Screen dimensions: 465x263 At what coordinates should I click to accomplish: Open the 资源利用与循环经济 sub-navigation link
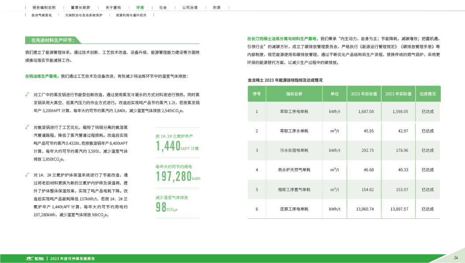coord(131,15)
